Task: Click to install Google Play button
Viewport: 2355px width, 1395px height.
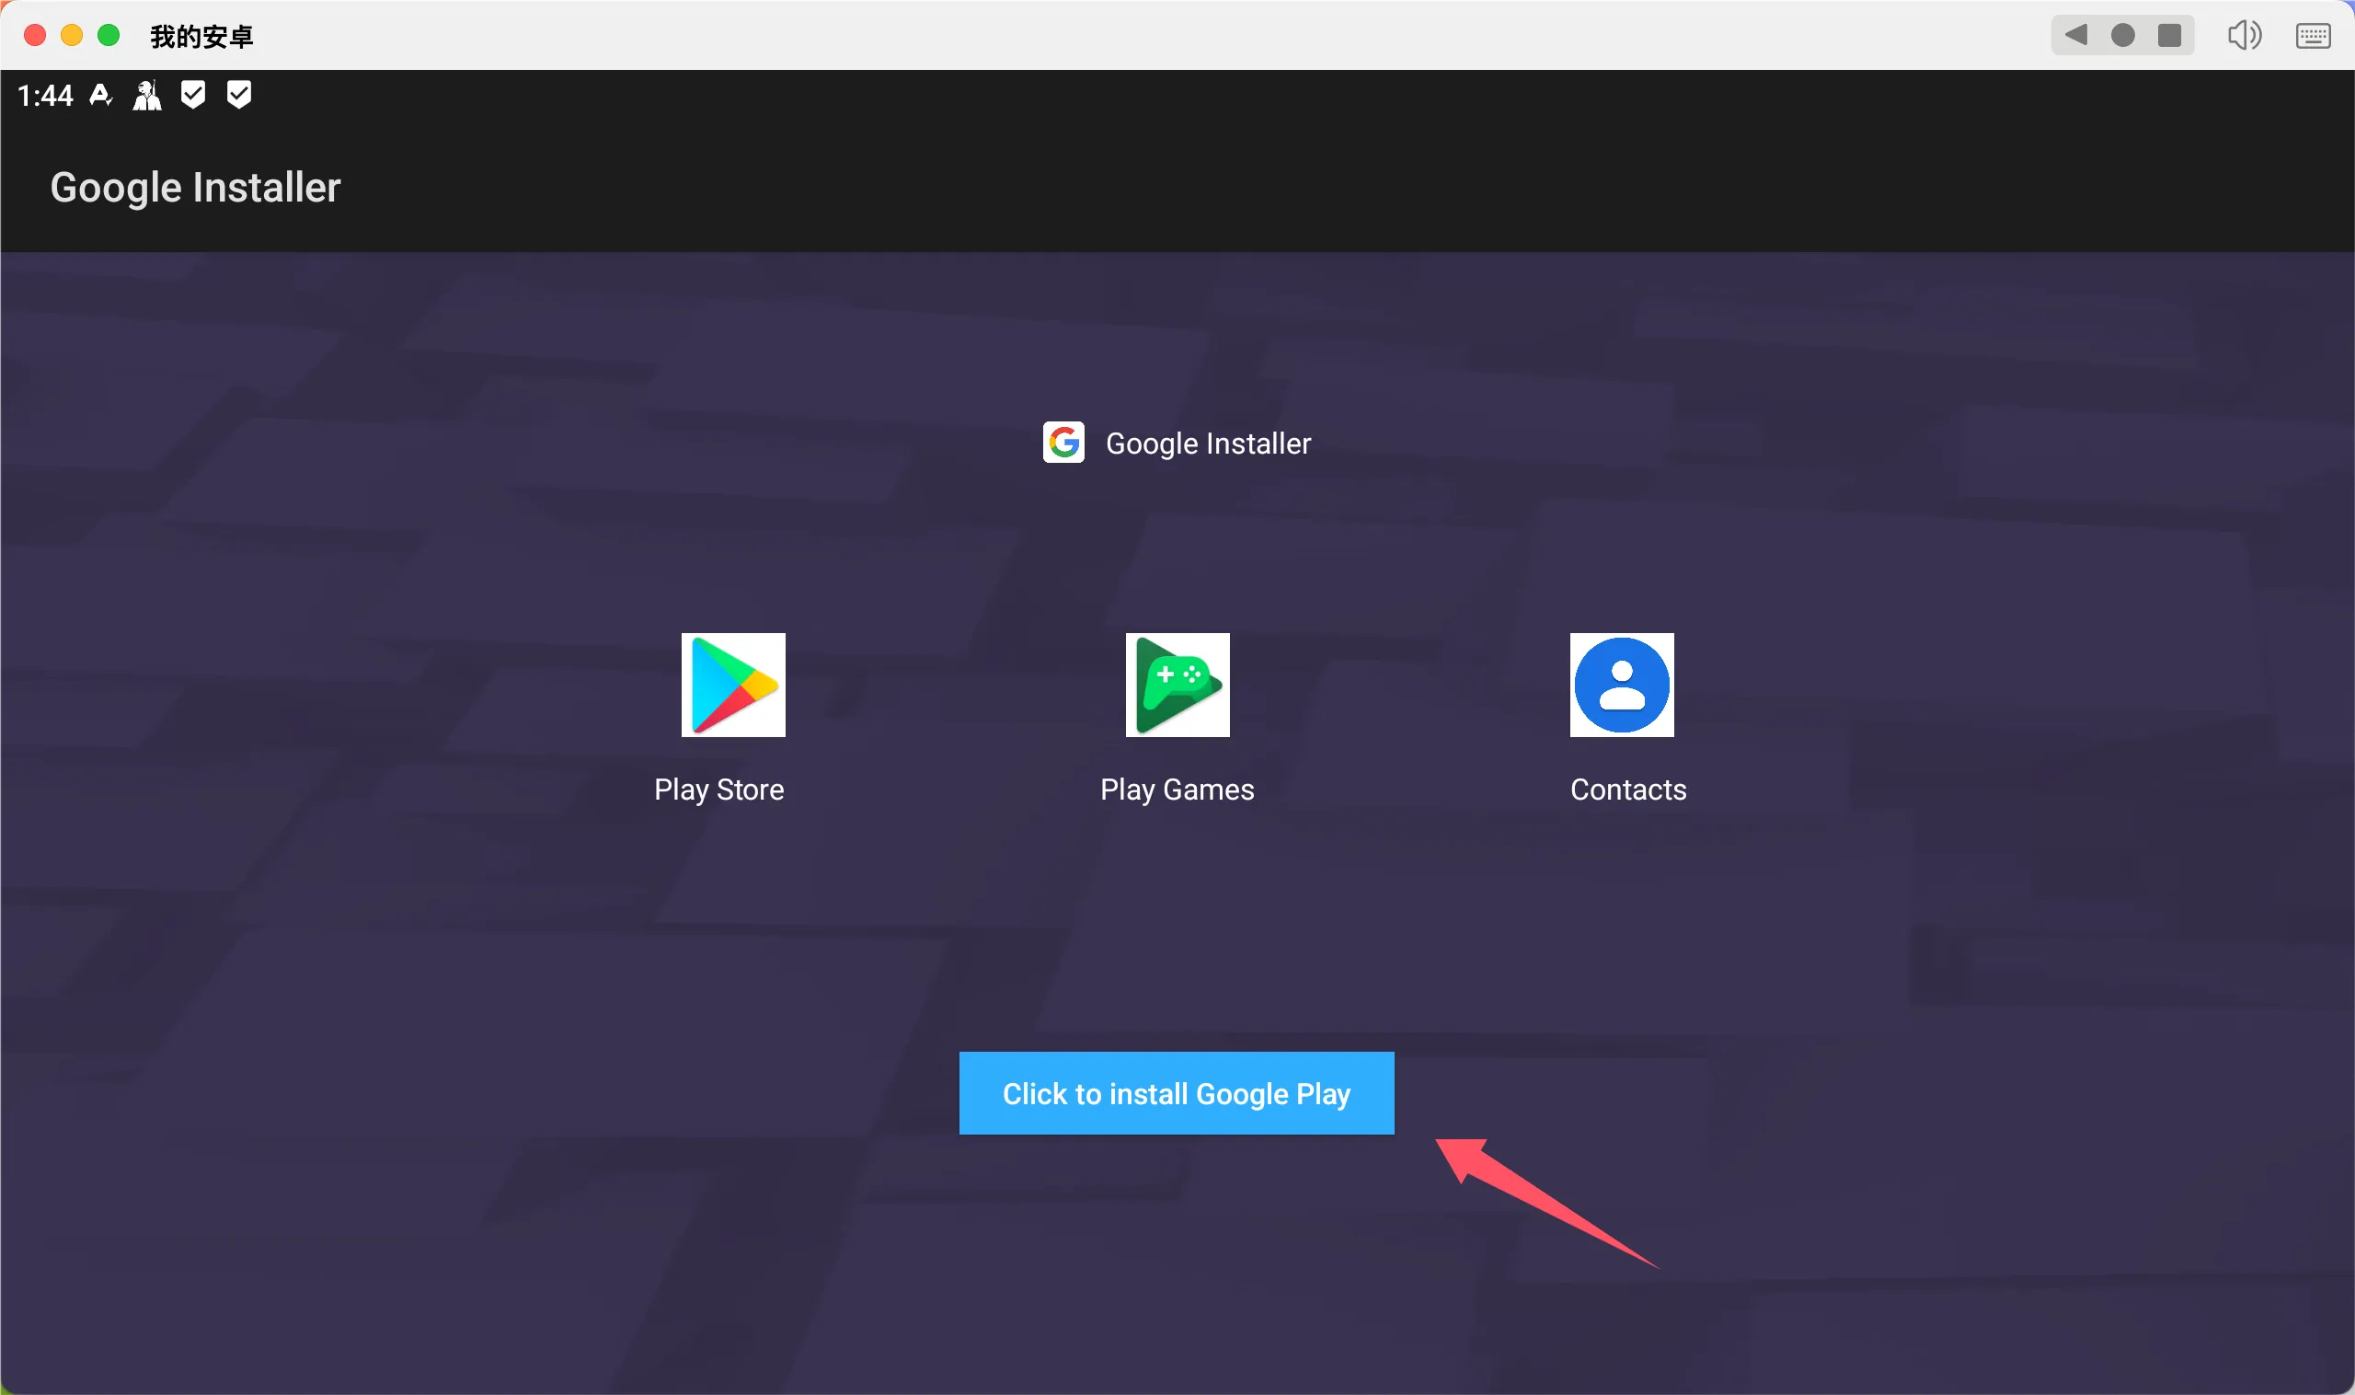Action: tap(1177, 1093)
